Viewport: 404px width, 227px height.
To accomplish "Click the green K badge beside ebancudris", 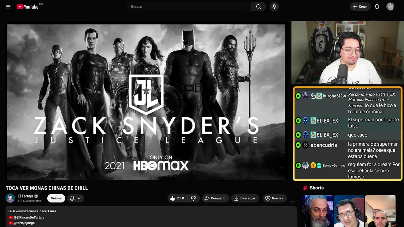I will (x=298, y=145).
